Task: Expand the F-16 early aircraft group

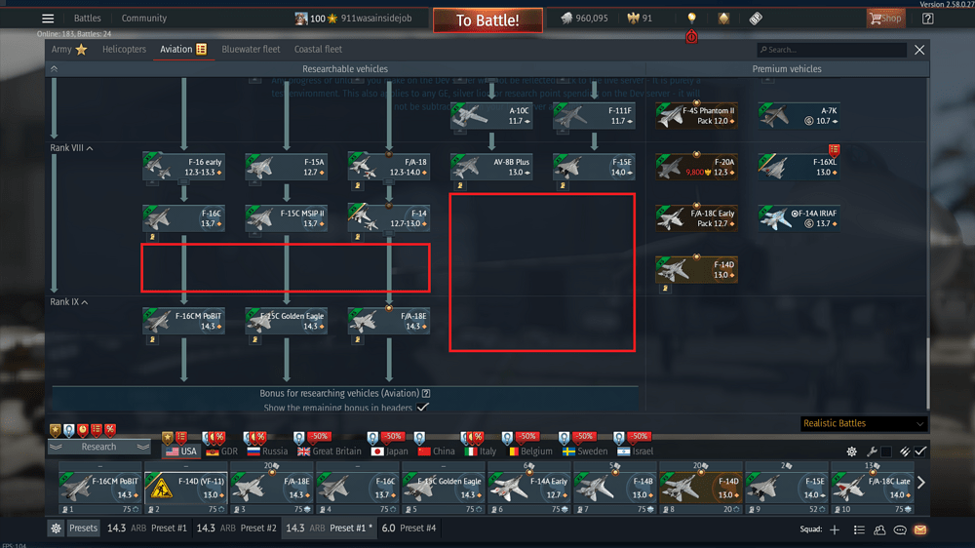Action: click(183, 167)
